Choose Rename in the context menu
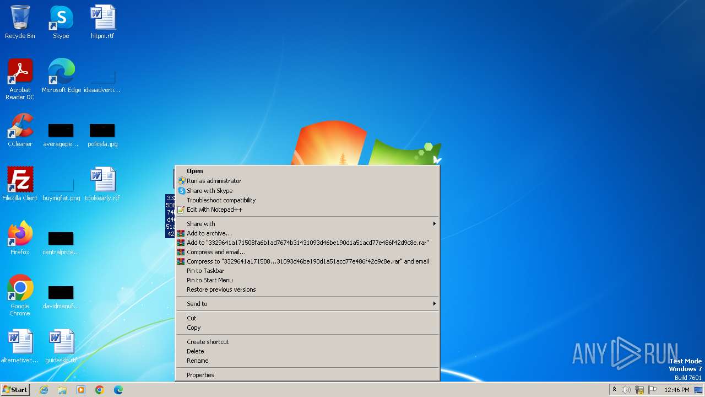 click(x=307, y=361)
